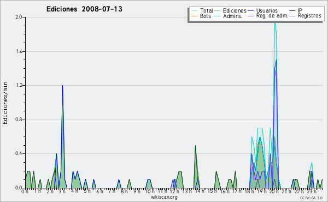Click the 14 h green peak

tap(195, 146)
